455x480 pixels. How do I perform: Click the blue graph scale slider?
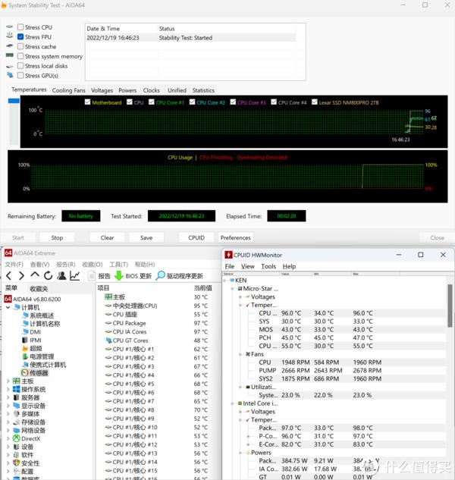pyautogui.click(x=14, y=100)
